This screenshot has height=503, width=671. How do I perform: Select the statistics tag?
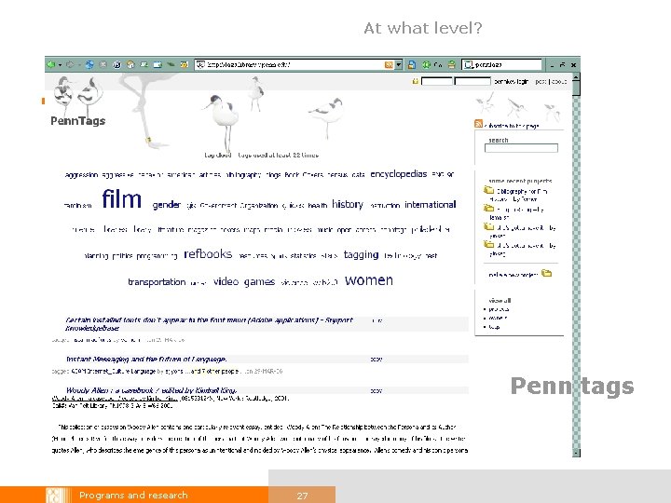(x=303, y=256)
